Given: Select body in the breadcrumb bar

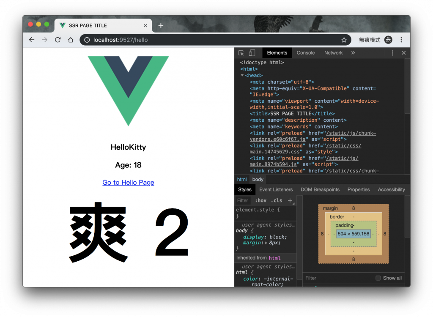Looking at the screenshot, I should click(x=258, y=180).
